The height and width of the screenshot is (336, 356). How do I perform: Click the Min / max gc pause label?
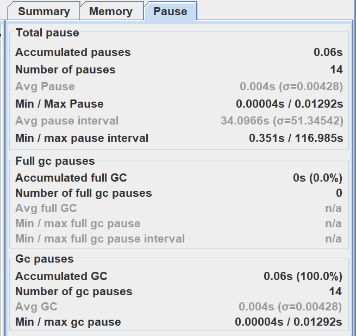[68, 322]
